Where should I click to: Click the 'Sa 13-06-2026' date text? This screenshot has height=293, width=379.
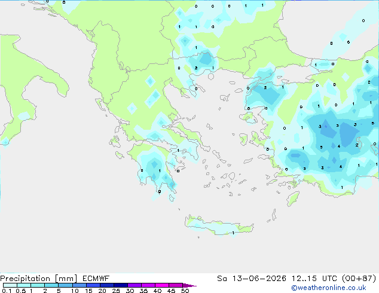pos(252,279)
